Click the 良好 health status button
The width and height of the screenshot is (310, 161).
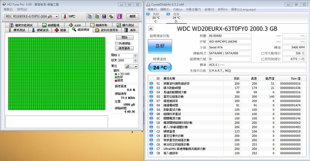pos(160,46)
